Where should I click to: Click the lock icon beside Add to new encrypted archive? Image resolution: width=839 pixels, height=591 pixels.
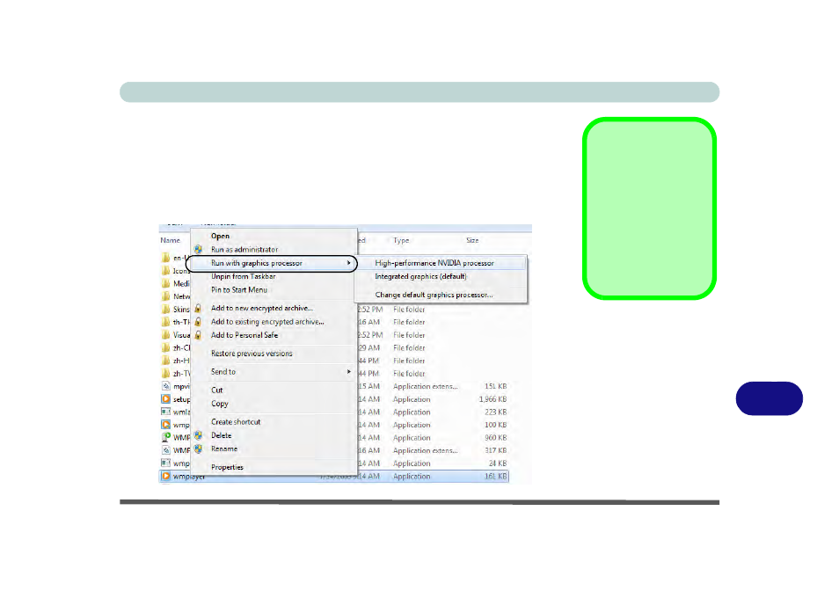coord(198,308)
